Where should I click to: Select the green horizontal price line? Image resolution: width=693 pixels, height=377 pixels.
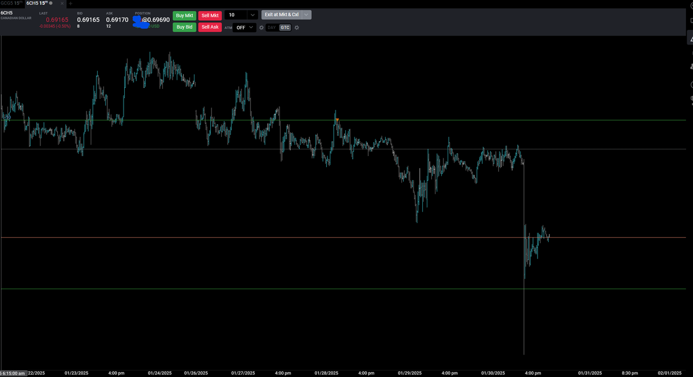[343, 120]
